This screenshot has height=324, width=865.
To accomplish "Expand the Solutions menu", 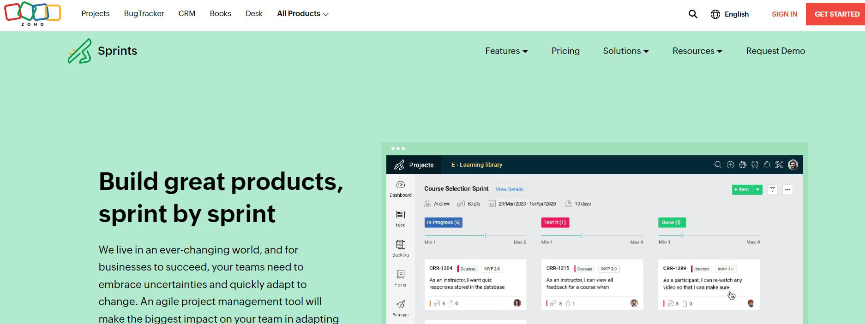I will (626, 51).
